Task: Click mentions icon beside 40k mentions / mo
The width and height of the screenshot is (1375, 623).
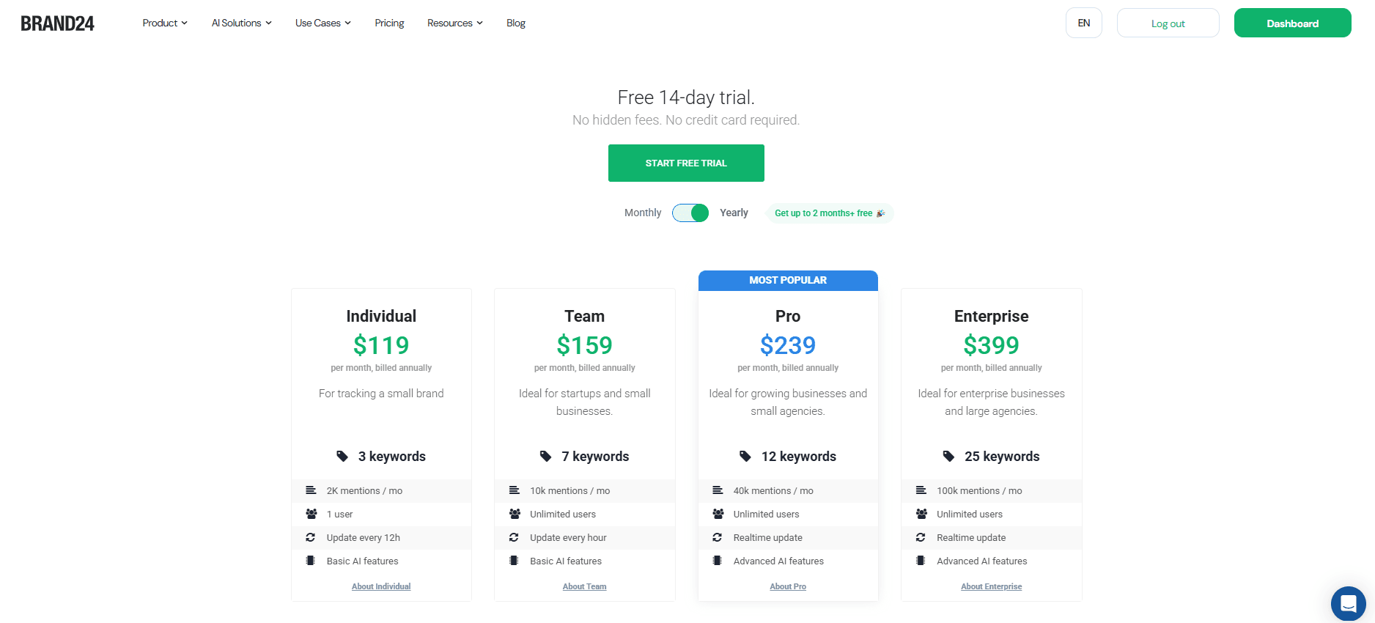Action: point(718,490)
